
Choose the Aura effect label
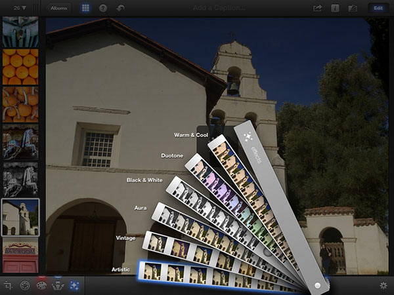point(141,208)
